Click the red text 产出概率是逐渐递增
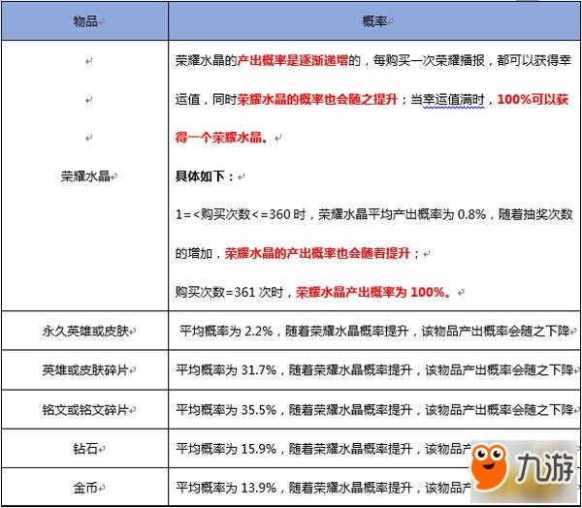Image resolution: width=582 pixels, height=508 pixels. [x=293, y=60]
